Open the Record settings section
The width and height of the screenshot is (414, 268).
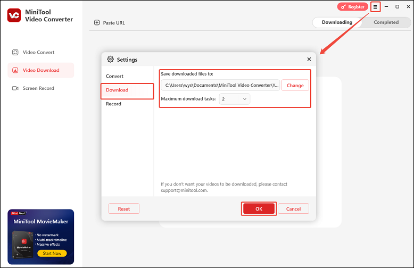(x=113, y=104)
